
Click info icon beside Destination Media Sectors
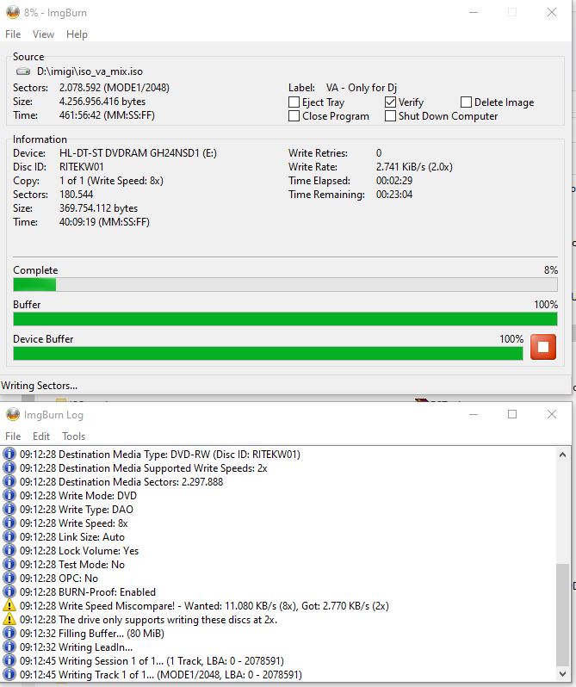(9, 481)
